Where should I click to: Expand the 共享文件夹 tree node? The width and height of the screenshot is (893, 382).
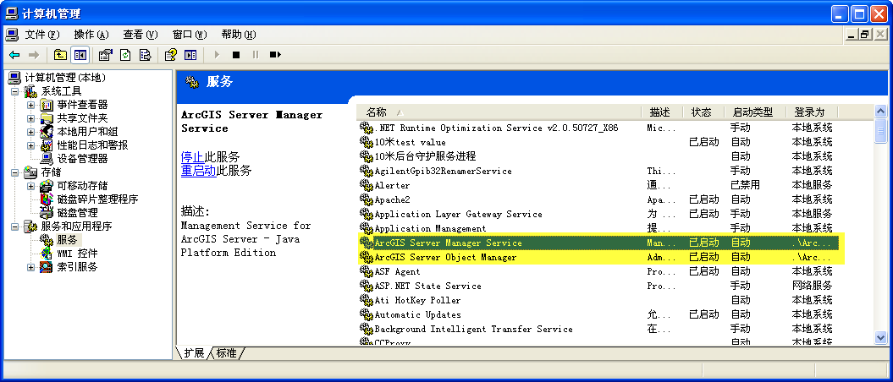[x=30, y=119]
